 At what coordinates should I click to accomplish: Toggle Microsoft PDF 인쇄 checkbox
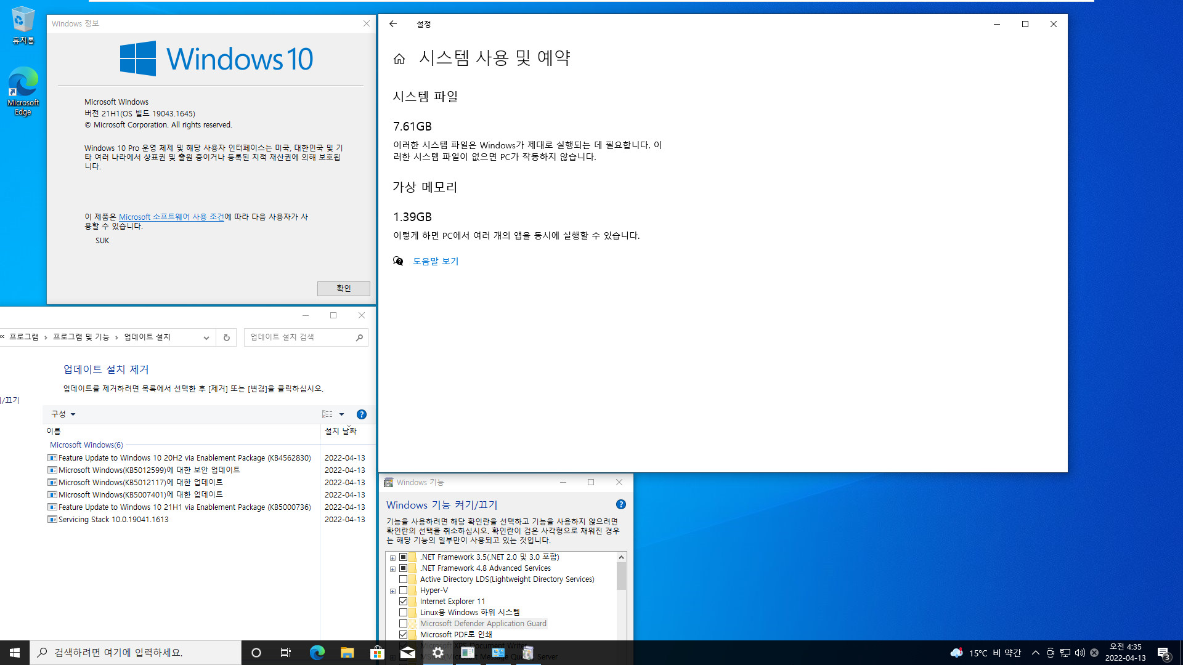tap(404, 634)
